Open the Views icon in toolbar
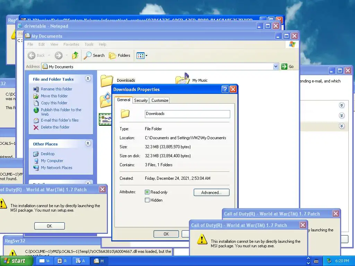Screen dimensions: 355x266 pyautogui.click(x=140, y=55)
